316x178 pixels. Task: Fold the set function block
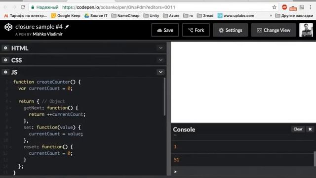(x=10, y=128)
